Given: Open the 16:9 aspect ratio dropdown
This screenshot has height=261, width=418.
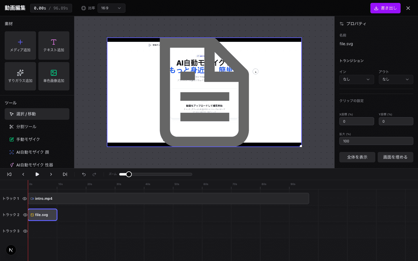Looking at the screenshot, I should click(111, 8).
